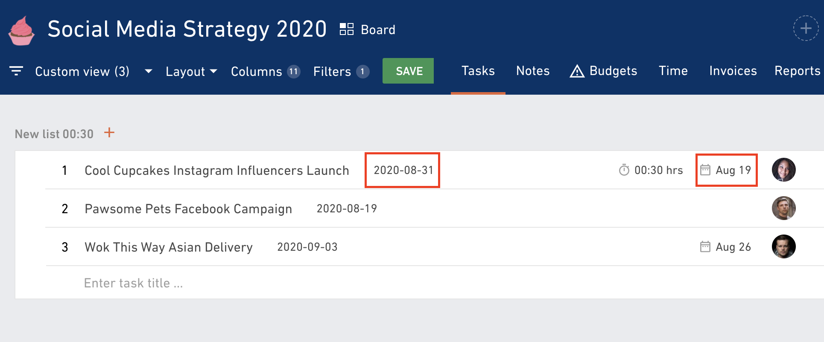The height and width of the screenshot is (342, 824).
Task: Click the calendar icon beside Aug 26
Action: [705, 246]
